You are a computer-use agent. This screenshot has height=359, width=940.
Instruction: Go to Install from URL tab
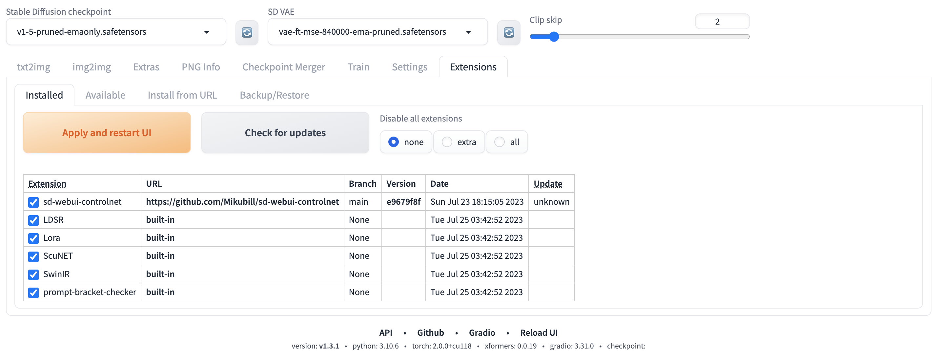click(182, 95)
